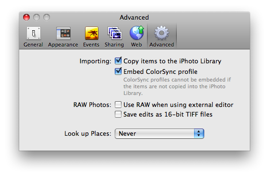The width and height of the screenshot is (269, 177).
Task: Enable Save edits as 16-bit TIFF files
Action: pyautogui.click(x=118, y=114)
